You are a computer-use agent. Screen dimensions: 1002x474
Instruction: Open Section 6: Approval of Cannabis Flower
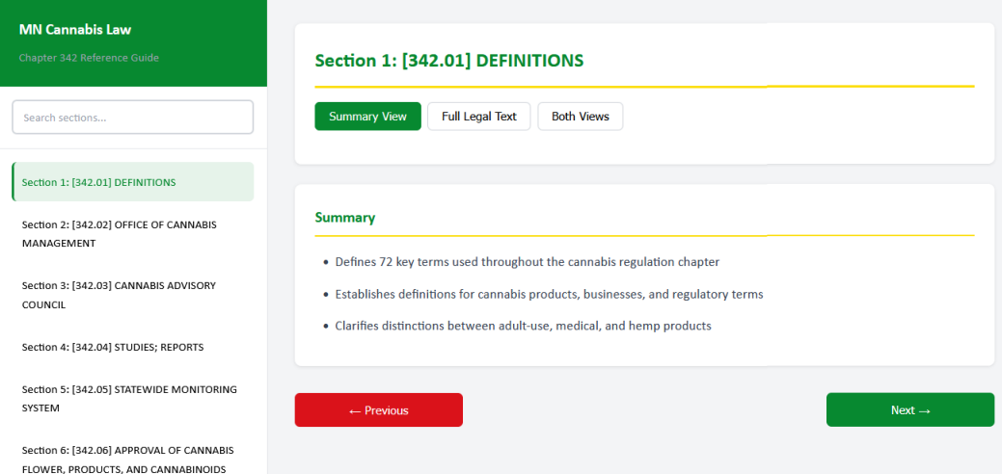coord(128,460)
